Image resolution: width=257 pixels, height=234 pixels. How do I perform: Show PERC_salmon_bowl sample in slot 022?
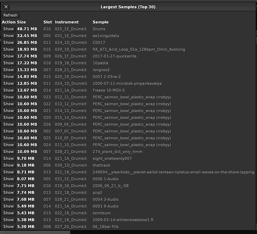click(9, 104)
